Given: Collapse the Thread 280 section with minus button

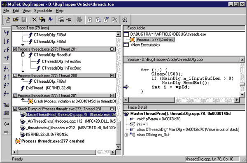Looking at the screenshot, I should coord(112,76).
